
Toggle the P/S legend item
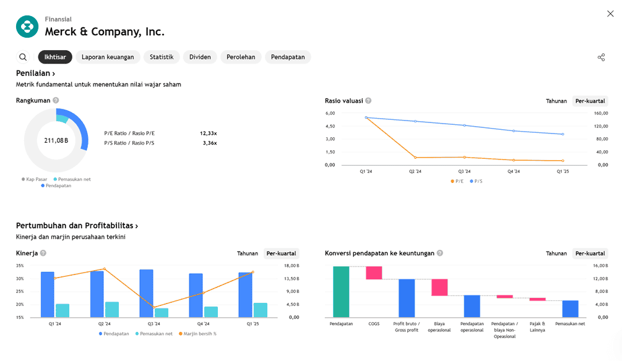[476, 181]
